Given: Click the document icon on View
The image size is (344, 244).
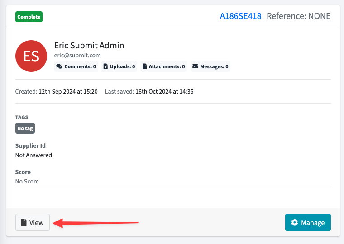Looking at the screenshot, I should tap(24, 222).
